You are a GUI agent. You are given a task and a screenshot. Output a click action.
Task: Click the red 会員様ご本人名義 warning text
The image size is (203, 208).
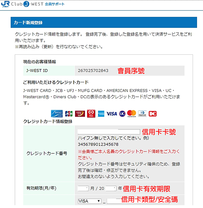[x=129, y=155]
